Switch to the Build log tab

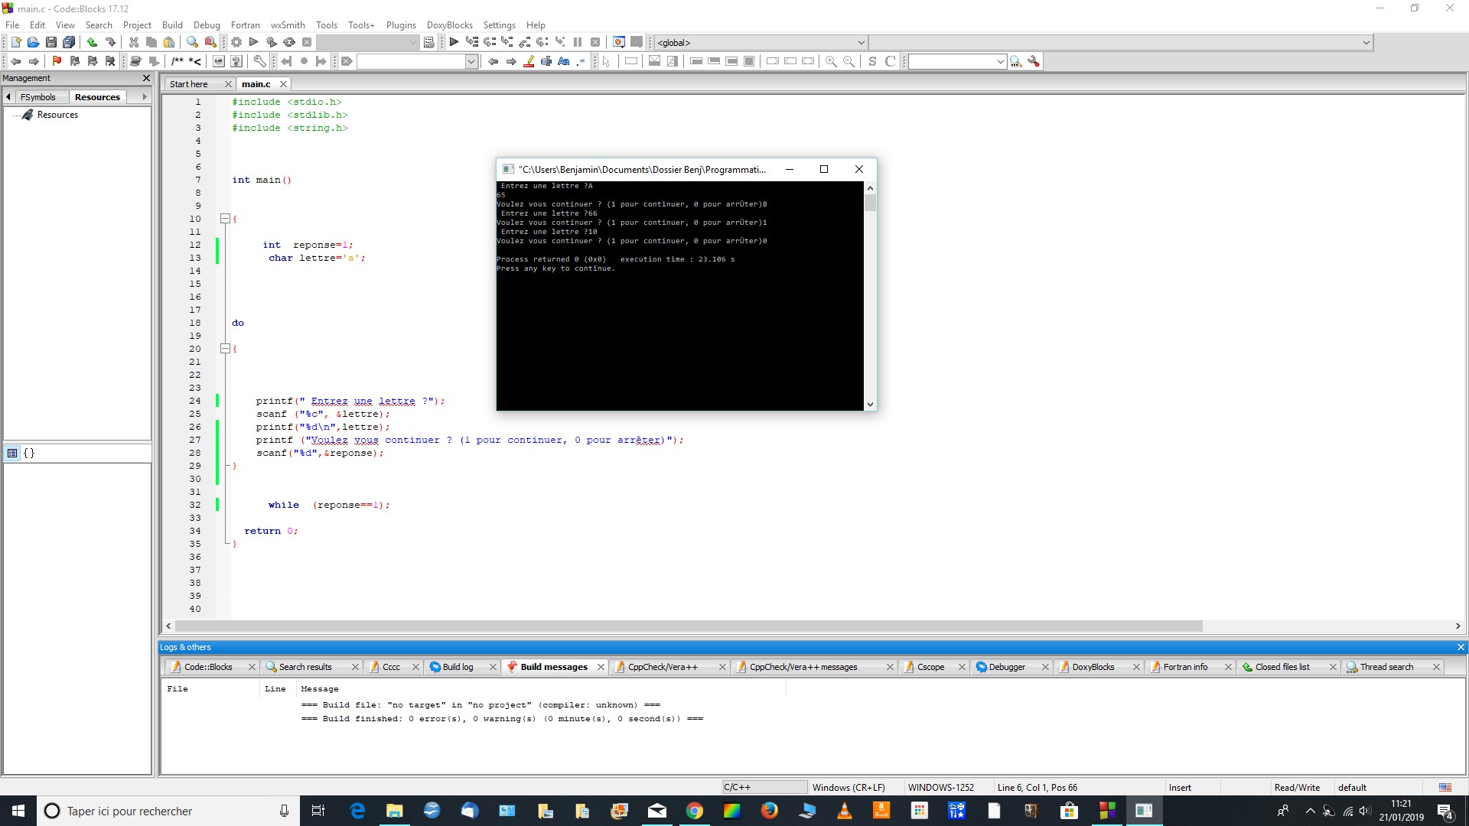coord(458,667)
